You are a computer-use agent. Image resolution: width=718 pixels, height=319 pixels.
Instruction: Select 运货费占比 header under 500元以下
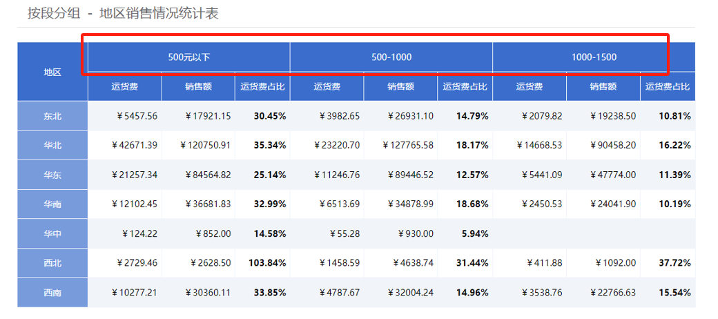click(263, 86)
